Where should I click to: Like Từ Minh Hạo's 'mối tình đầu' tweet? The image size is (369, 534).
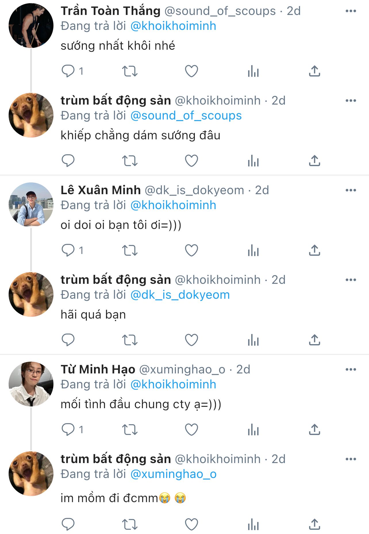pyautogui.click(x=191, y=430)
